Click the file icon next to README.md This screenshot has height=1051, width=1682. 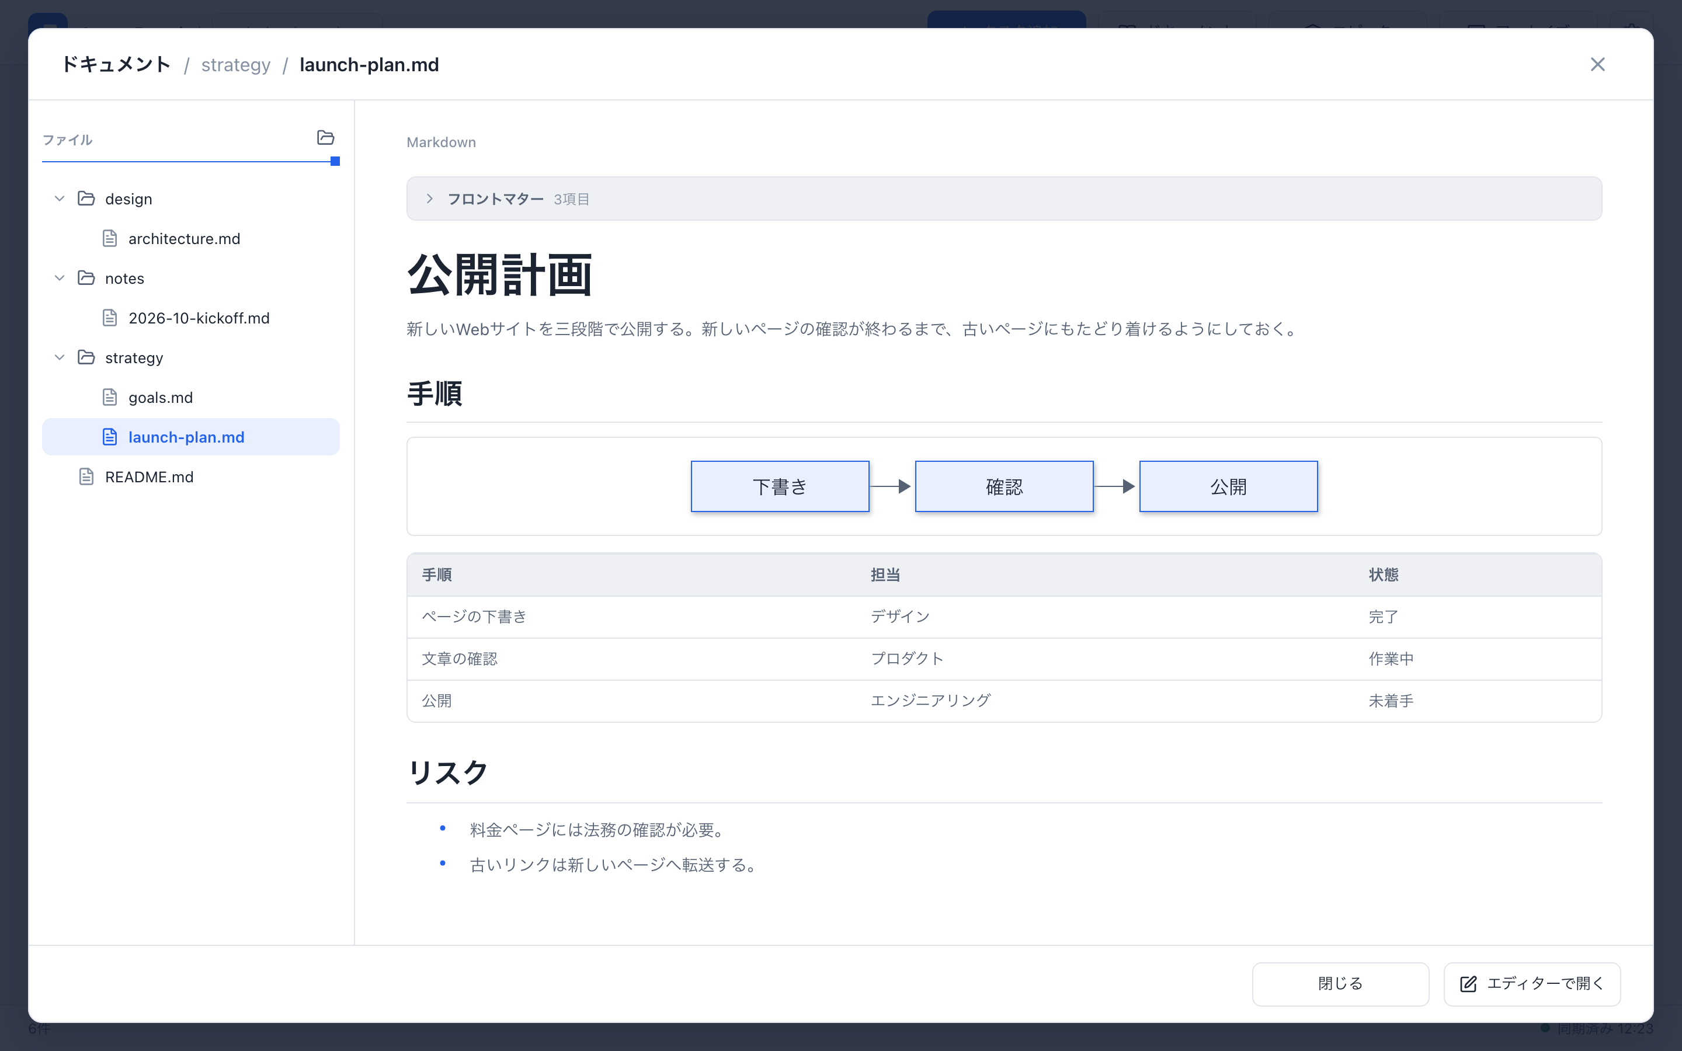86,476
